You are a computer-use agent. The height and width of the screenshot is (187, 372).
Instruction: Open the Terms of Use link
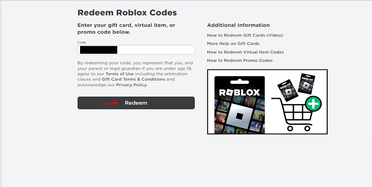[119, 74]
